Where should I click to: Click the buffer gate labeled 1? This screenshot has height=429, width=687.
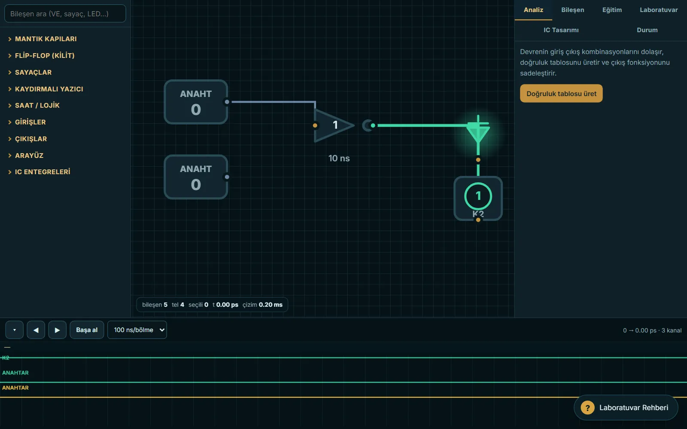coord(334,125)
